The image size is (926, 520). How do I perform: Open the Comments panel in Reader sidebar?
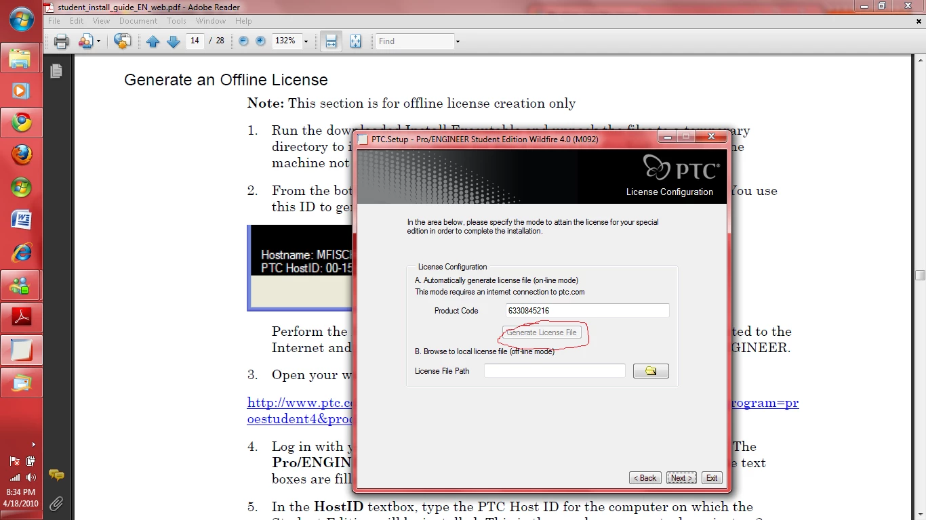point(56,475)
